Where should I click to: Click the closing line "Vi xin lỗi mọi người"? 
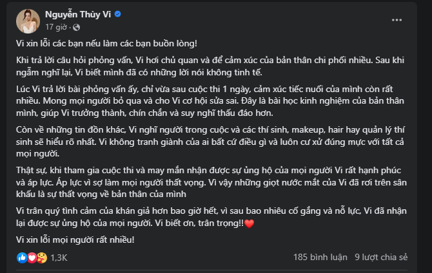pyautogui.click(x=83, y=239)
